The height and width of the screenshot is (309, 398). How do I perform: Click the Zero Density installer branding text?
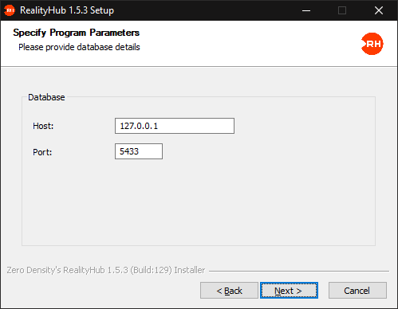point(106,270)
